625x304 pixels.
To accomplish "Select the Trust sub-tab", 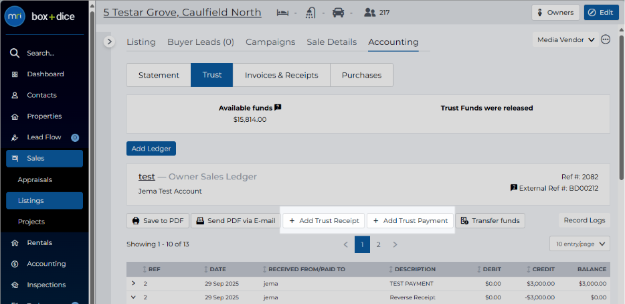I will pyautogui.click(x=212, y=75).
